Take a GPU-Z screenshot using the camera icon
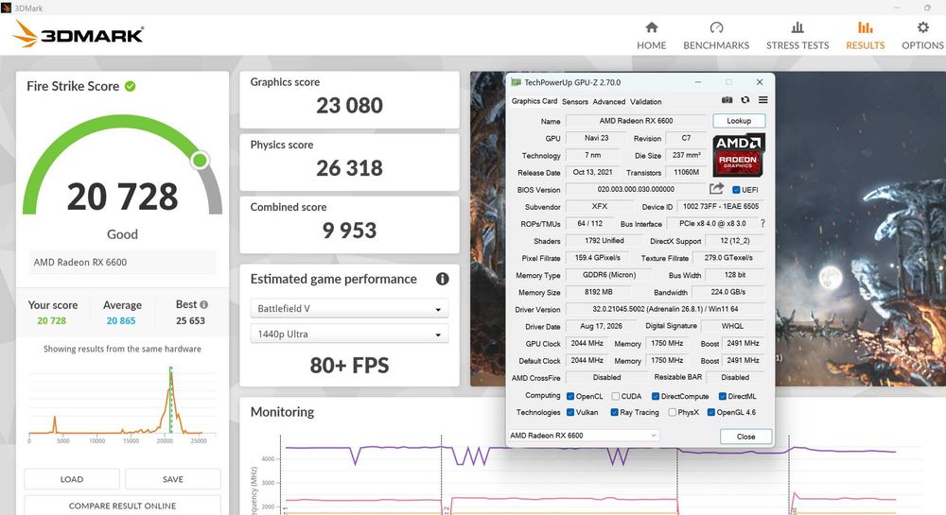This screenshot has width=946, height=515. 727,100
